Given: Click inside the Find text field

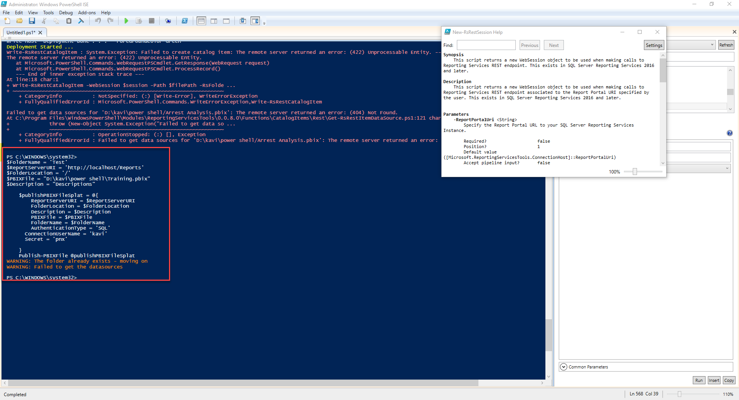Looking at the screenshot, I should point(486,45).
